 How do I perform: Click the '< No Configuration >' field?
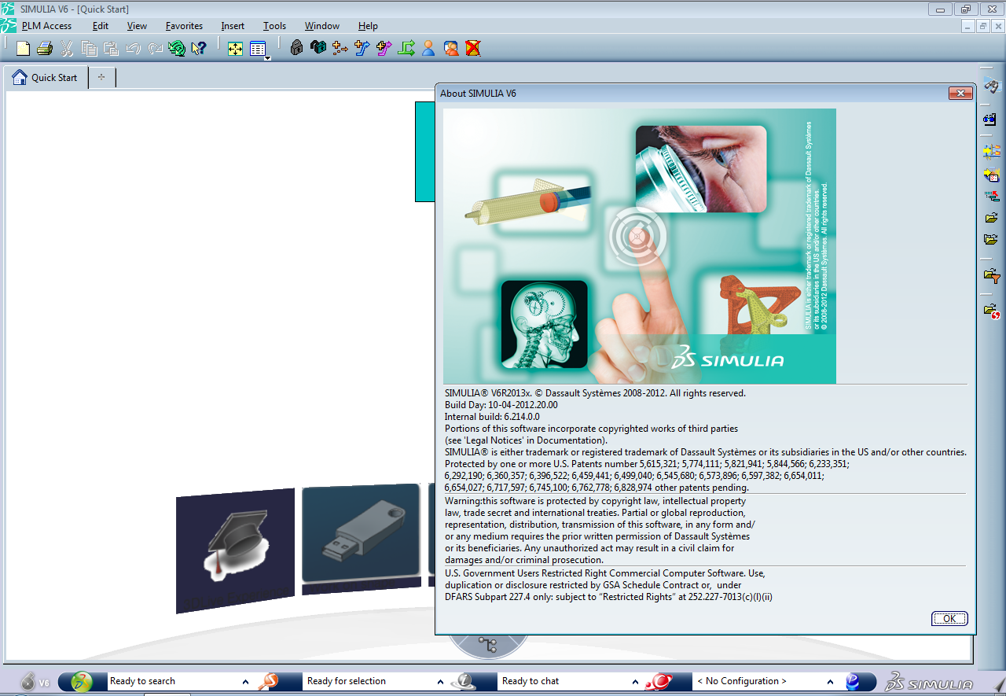pos(758,681)
